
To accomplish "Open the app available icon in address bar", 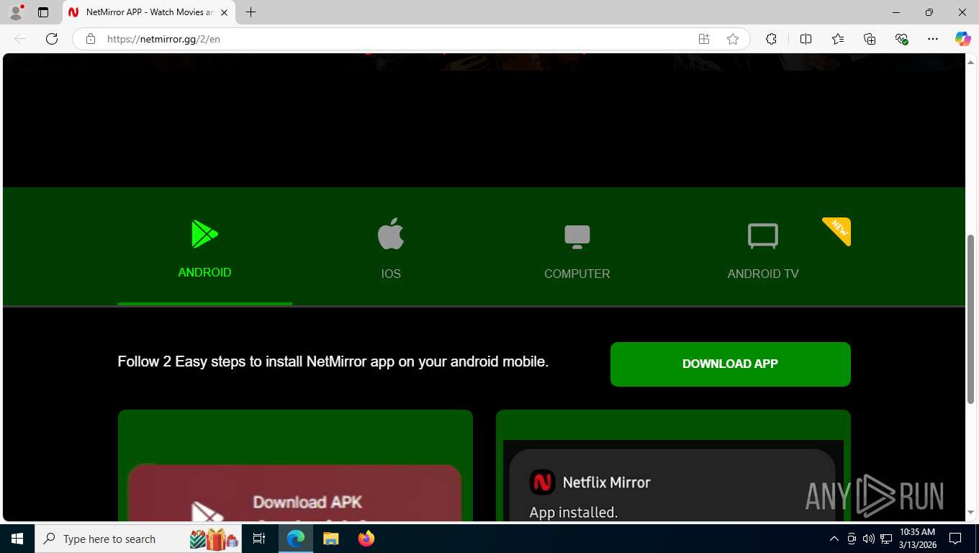I will tap(704, 39).
